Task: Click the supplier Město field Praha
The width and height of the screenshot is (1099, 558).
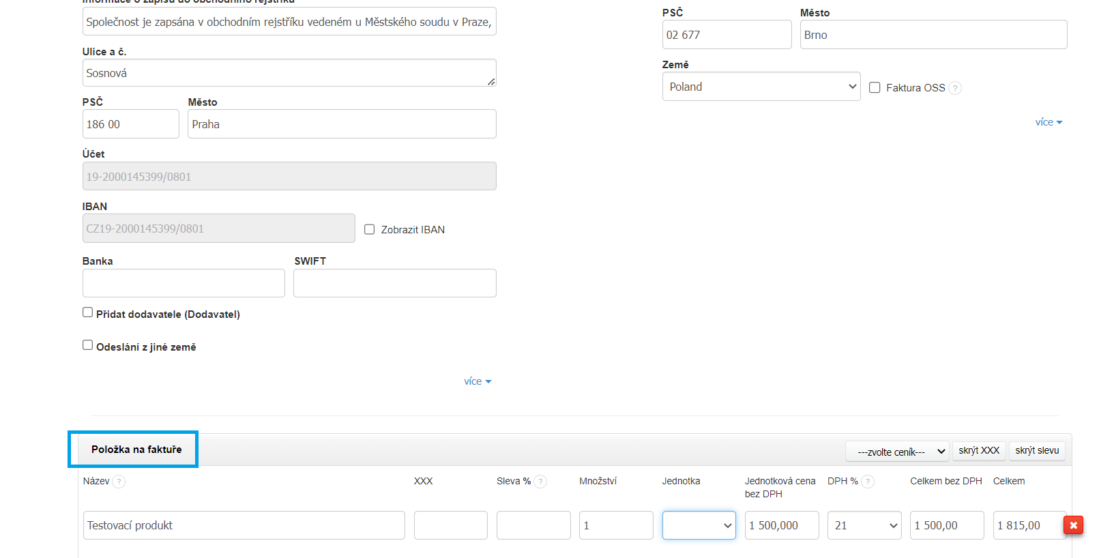Action: point(342,124)
